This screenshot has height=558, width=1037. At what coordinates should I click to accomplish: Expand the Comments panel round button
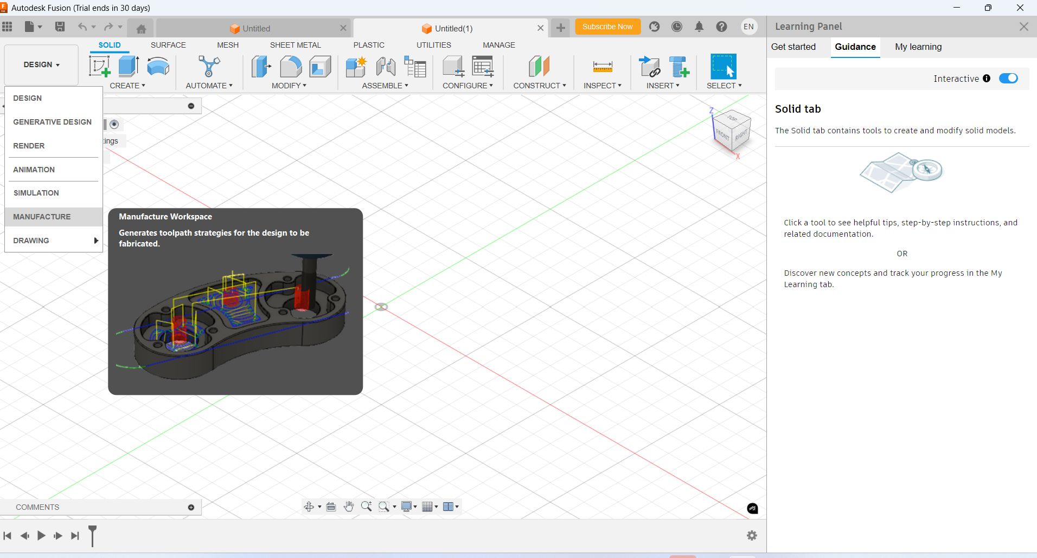(x=191, y=508)
